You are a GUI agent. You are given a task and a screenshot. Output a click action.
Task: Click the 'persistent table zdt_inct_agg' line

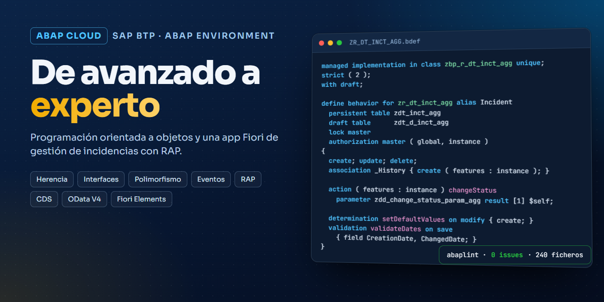(385, 113)
